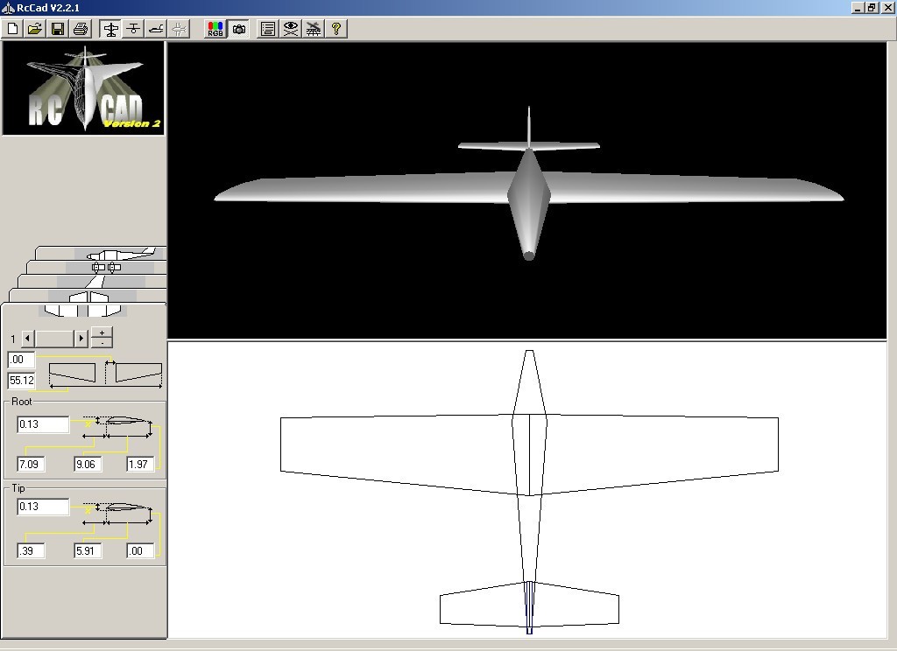Click the Root chord value field showing 9.06
This screenshot has height=651, width=897.
[86, 465]
